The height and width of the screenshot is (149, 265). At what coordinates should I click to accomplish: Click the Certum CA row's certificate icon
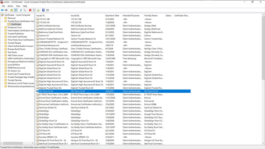tap(37, 36)
